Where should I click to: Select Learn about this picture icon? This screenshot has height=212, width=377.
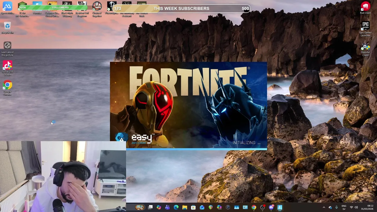(x=7, y=49)
